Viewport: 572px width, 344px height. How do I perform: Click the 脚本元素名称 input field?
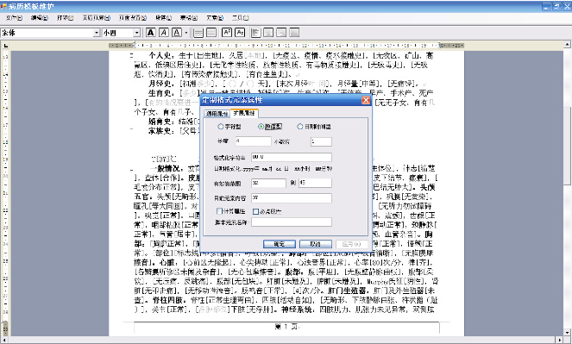[292, 222]
